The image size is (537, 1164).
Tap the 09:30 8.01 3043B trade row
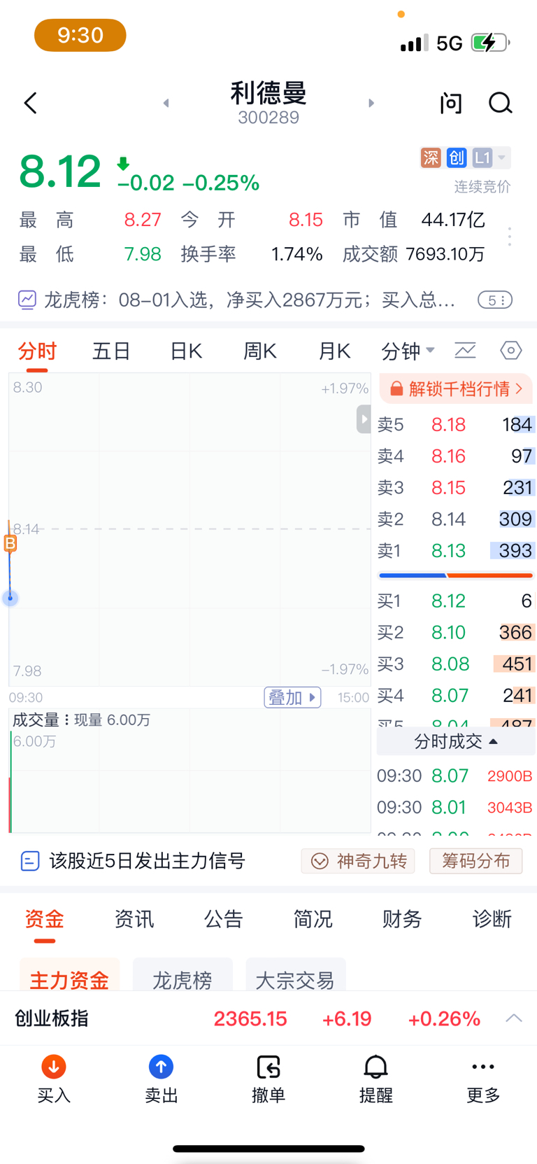point(455,807)
